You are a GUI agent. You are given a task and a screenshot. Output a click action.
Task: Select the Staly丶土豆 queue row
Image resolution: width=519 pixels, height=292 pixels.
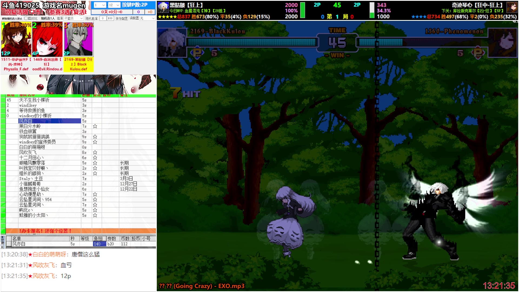coord(50,179)
